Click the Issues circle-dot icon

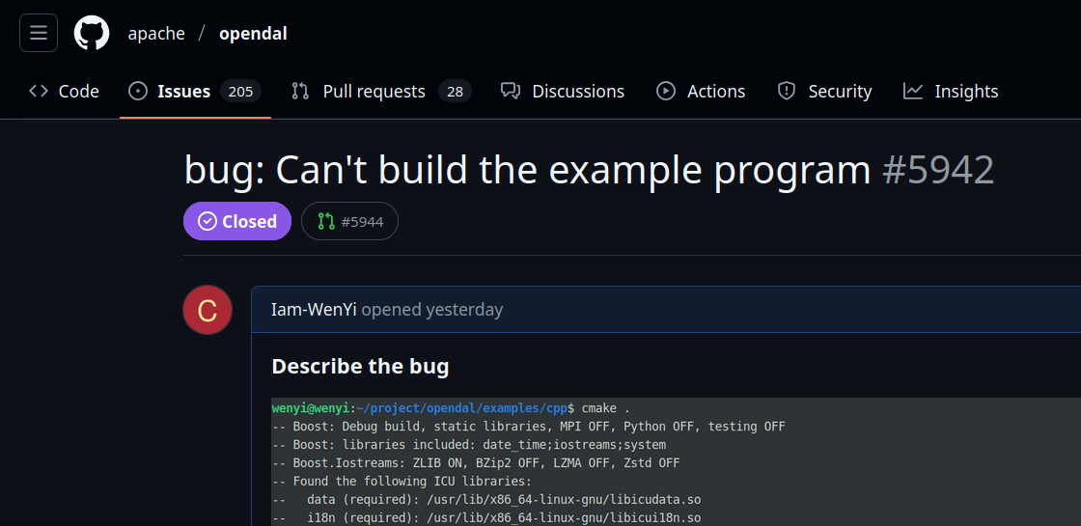(138, 91)
